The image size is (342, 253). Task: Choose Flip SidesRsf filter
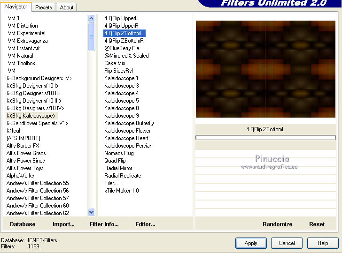tap(119, 71)
